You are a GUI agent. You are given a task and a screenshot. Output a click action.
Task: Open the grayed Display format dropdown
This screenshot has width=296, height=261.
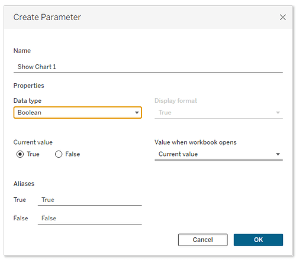coord(218,113)
